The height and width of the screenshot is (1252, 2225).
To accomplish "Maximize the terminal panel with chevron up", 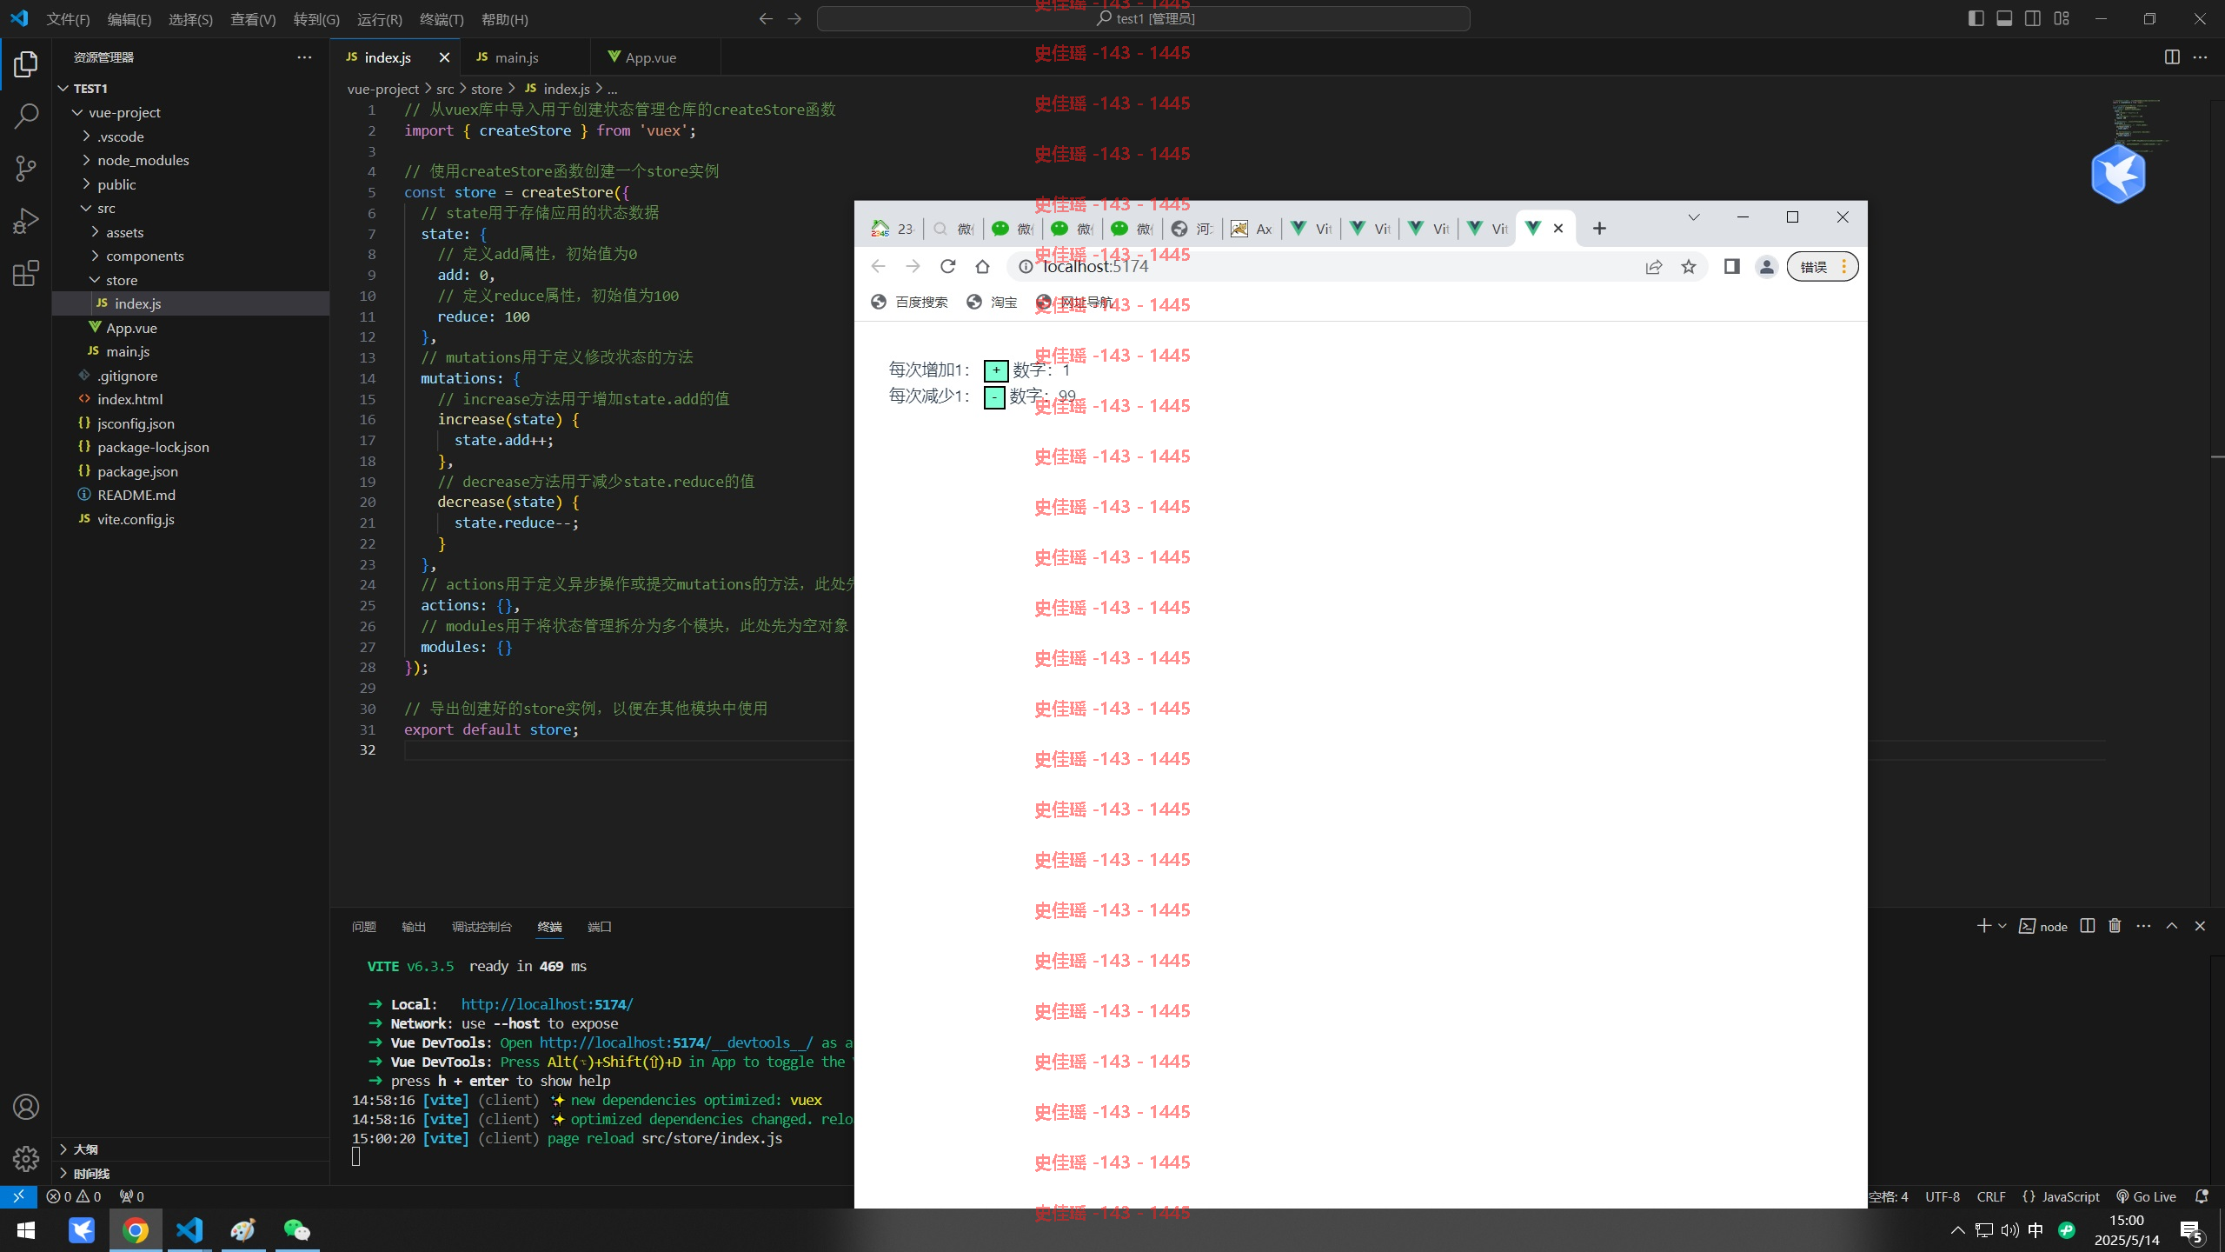I will point(2172,926).
